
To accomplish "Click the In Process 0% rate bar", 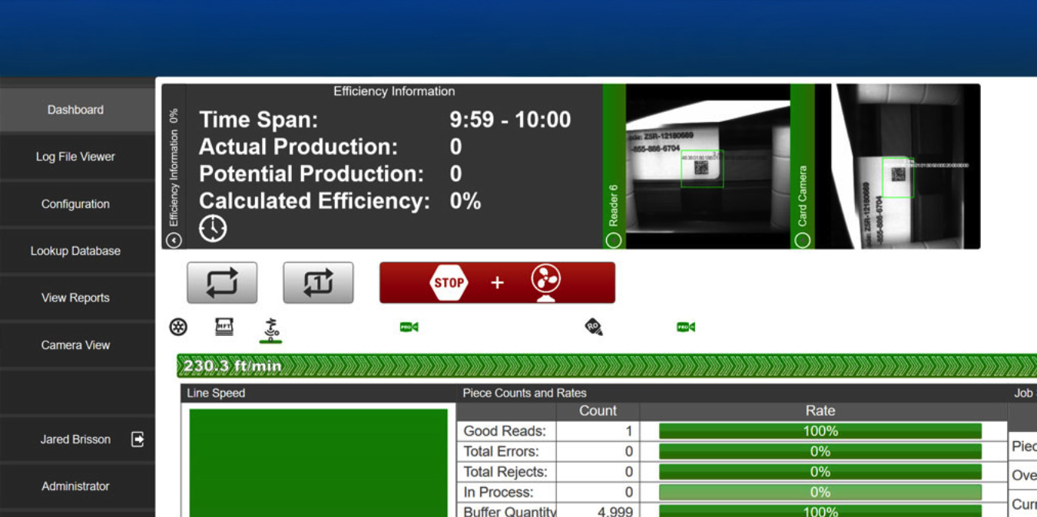I will (x=820, y=492).
